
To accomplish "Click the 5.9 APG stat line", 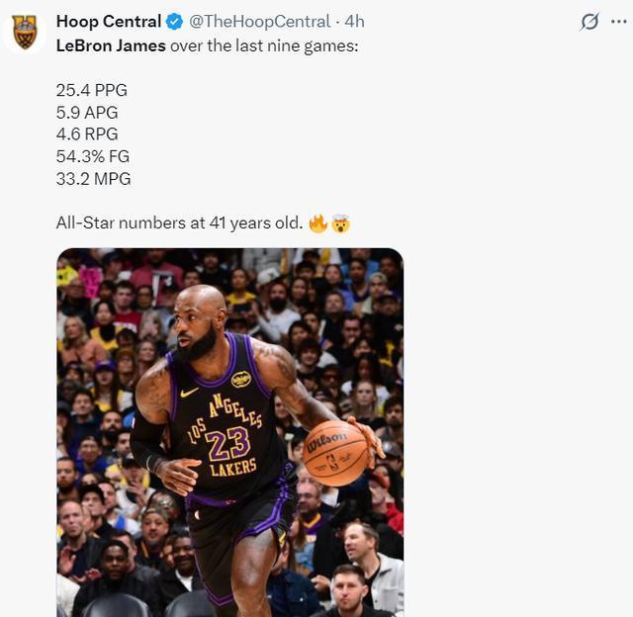I will pos(87,112).
